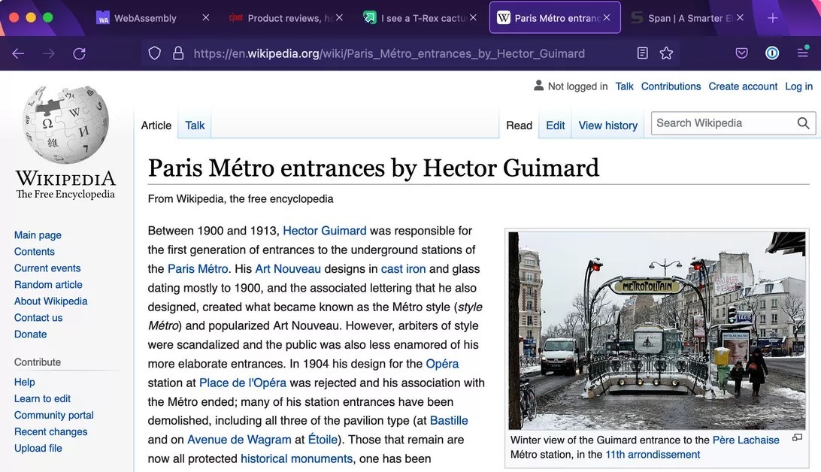Open Upload file link
This screenshot has height=472, width=821.
coord(38,449)
